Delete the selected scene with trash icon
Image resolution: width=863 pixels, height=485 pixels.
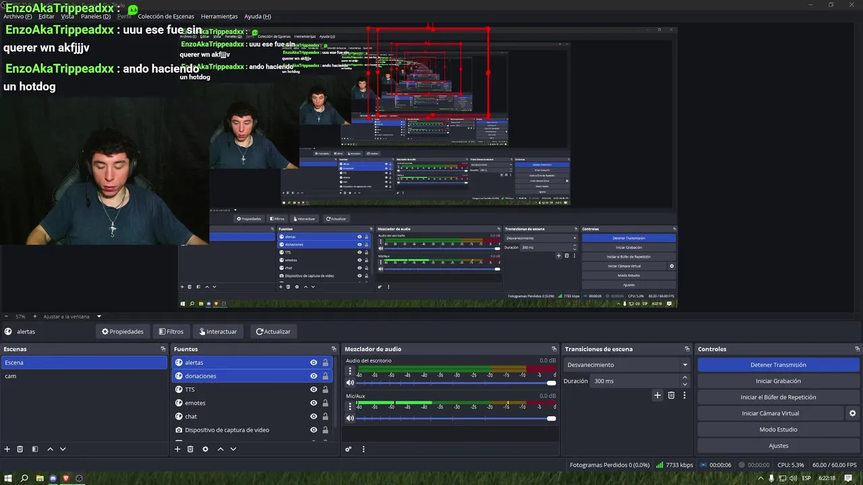tap(20, 449)
